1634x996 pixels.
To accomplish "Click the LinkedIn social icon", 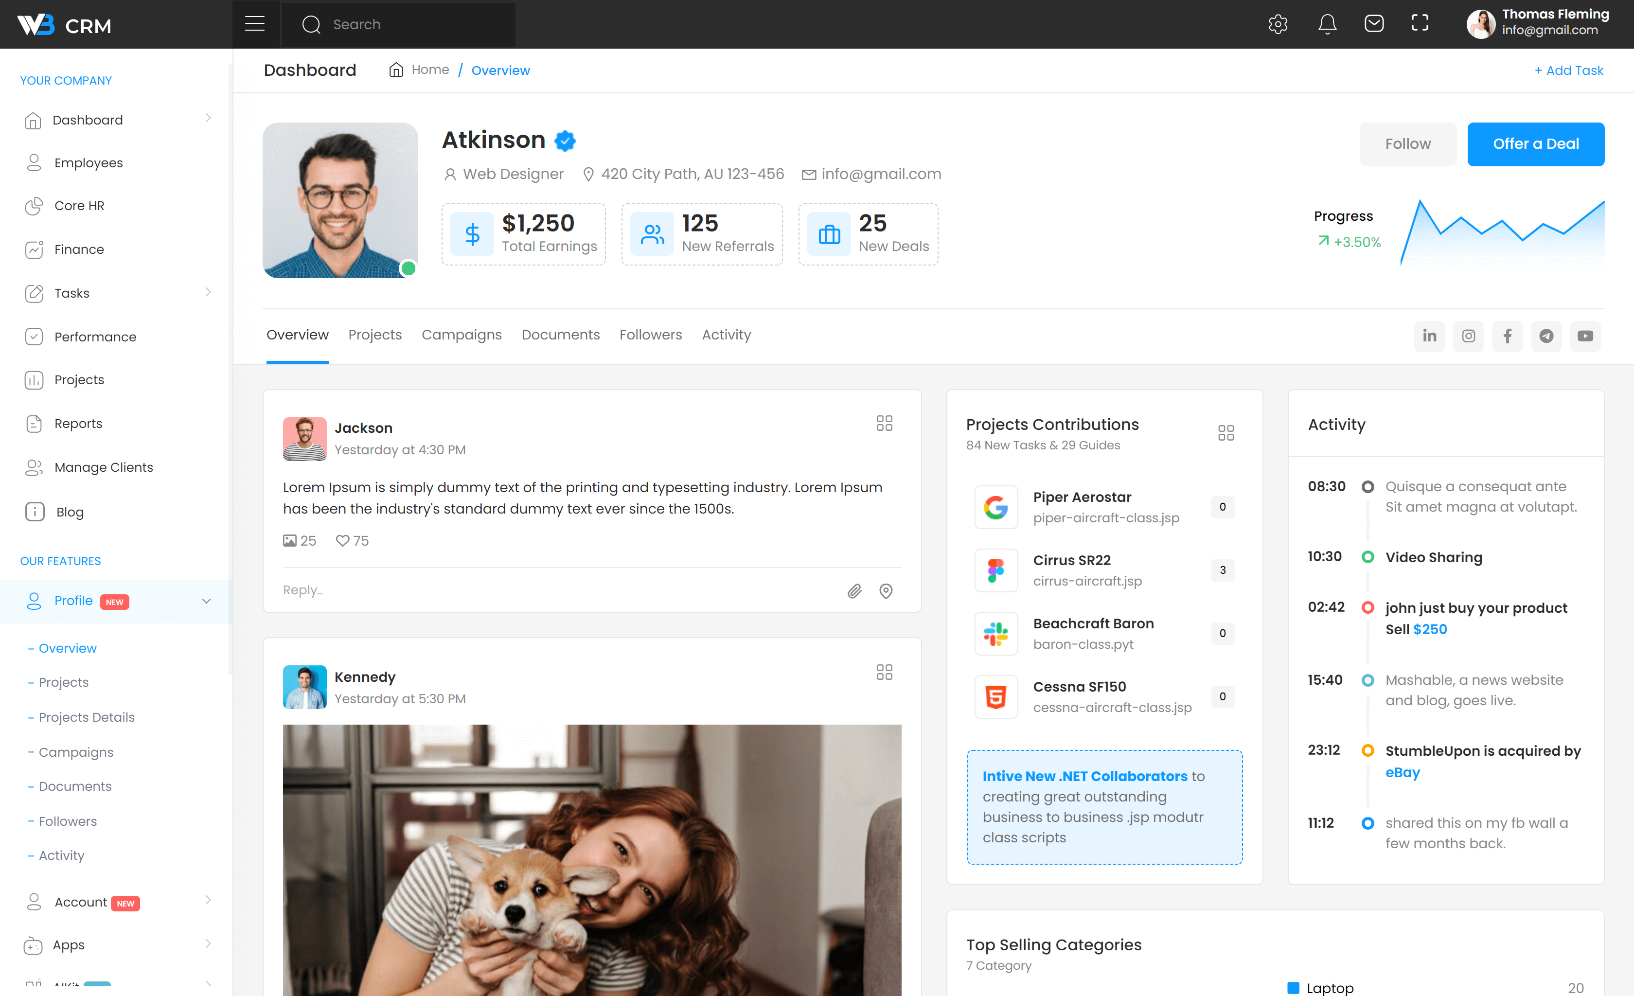I will pyautogui.click(x=1430, y=336).
